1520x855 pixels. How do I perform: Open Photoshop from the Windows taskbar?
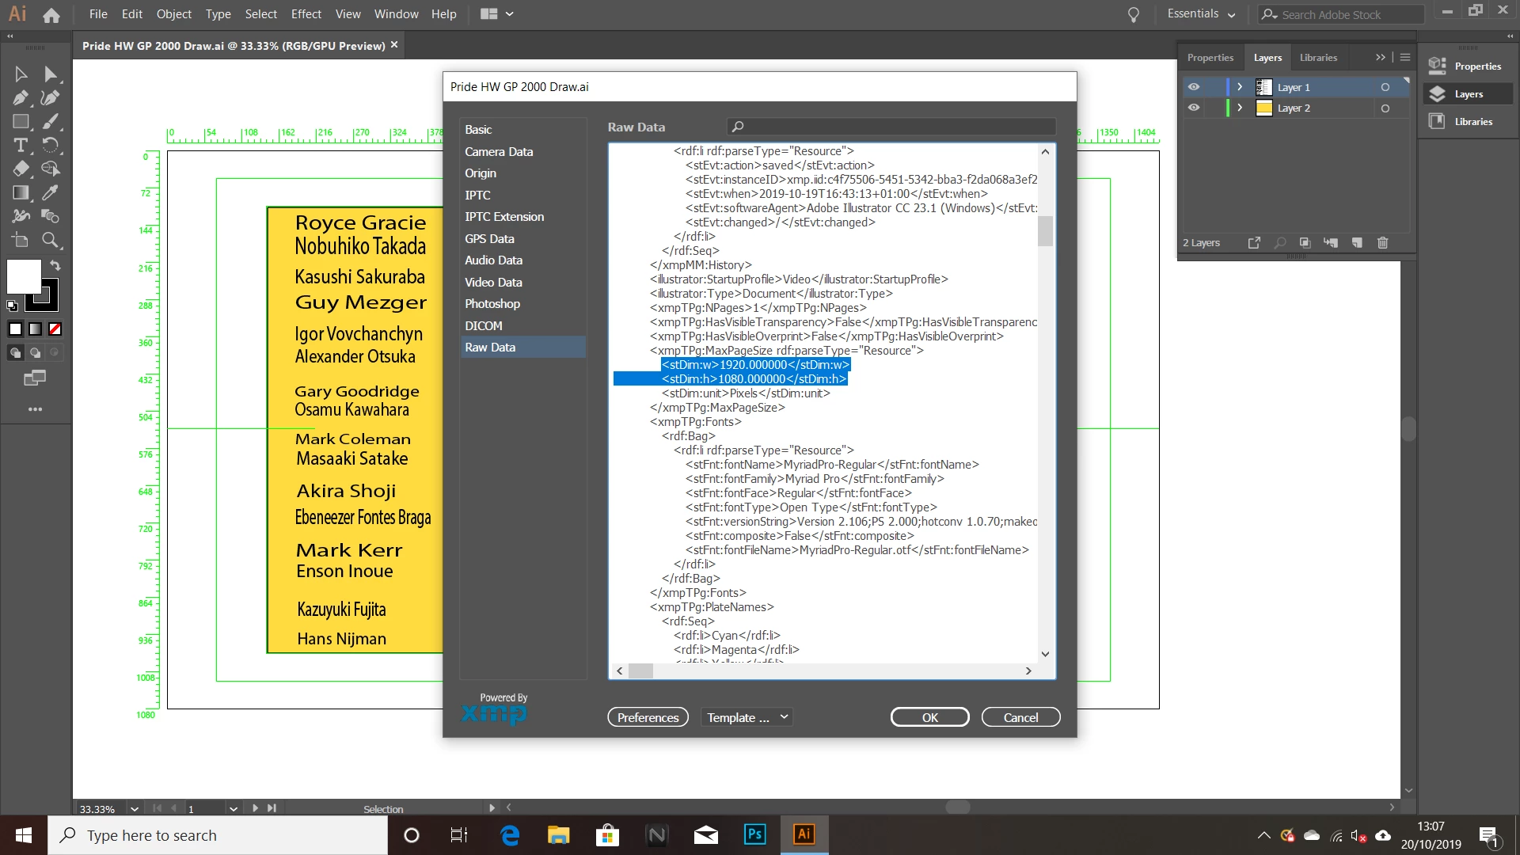pyautogui.click(x=754, y=834)
